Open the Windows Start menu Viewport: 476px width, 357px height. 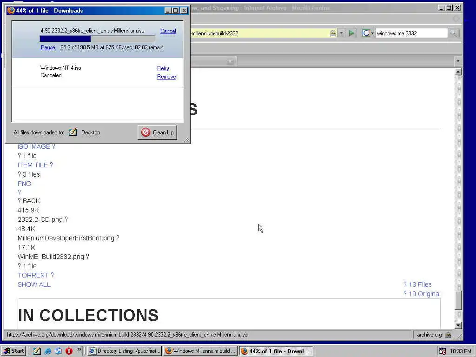click(13, 351)
